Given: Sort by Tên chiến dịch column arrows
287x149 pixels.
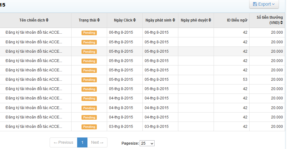Looking at the screenshot, I should point(47,20).
